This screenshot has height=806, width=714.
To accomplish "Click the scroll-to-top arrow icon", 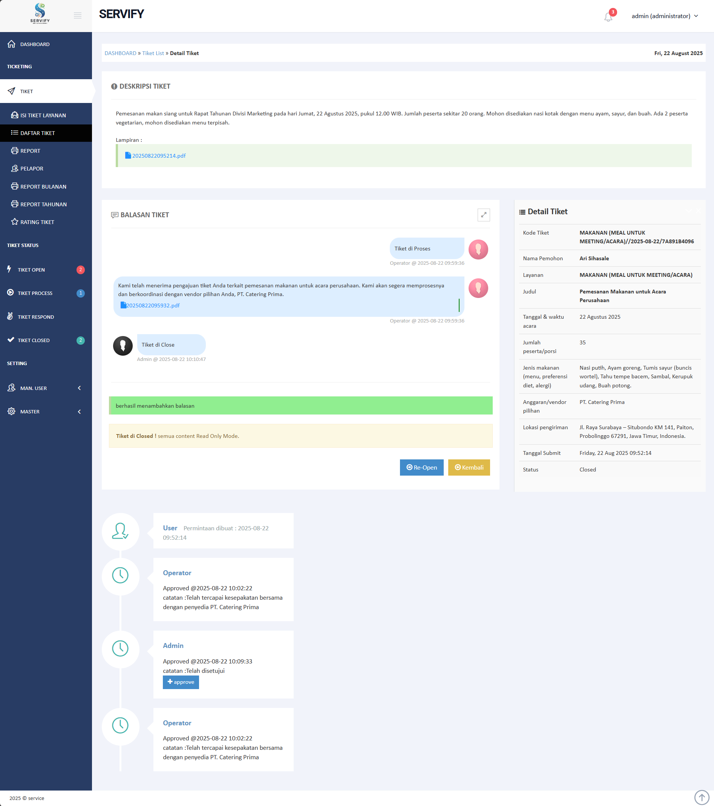I will pyautogui.click(x=702, y=797).
